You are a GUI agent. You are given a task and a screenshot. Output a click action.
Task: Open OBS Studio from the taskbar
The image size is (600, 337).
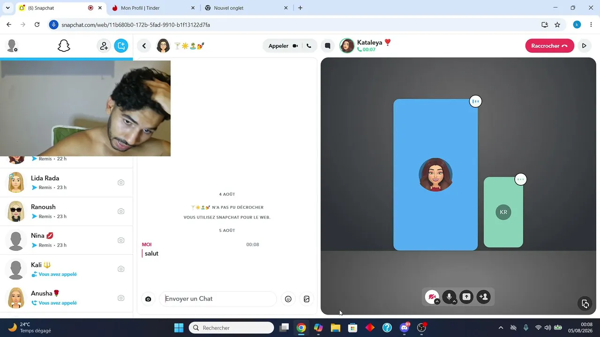(422, 328)
